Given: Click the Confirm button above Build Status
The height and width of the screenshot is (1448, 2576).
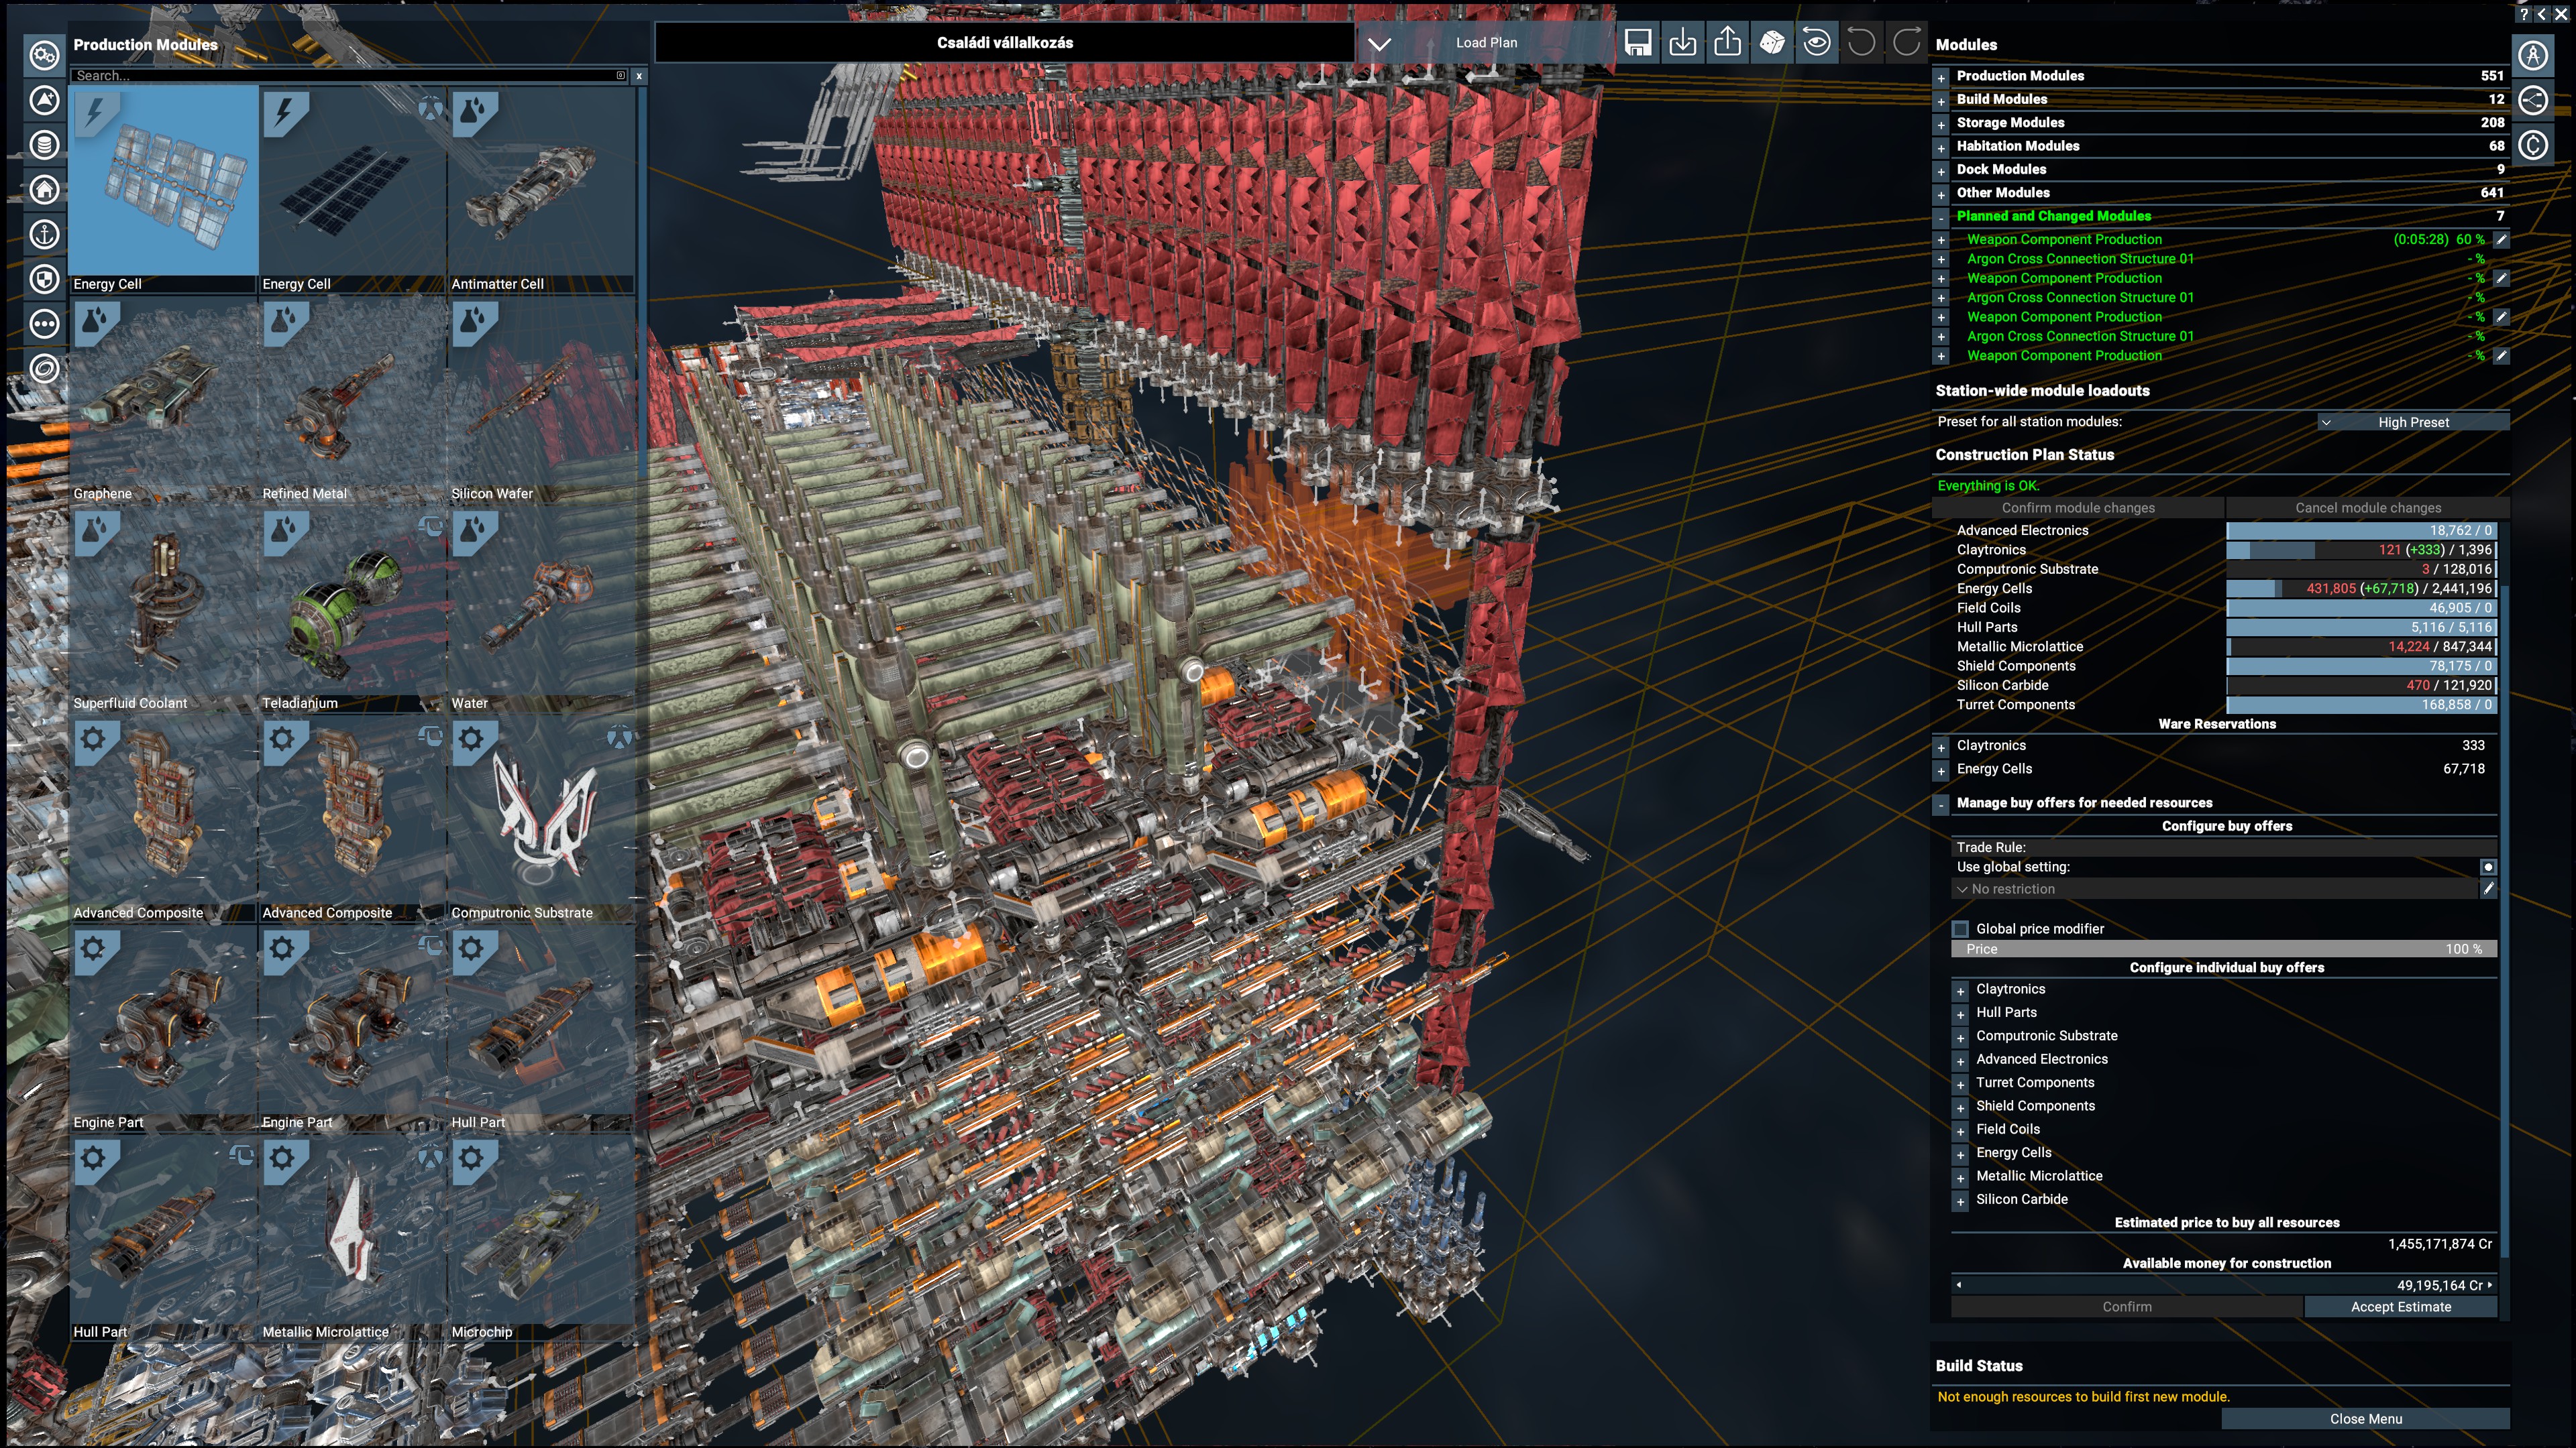Looking at the screenshot, I should [x=2126, y=1307].
